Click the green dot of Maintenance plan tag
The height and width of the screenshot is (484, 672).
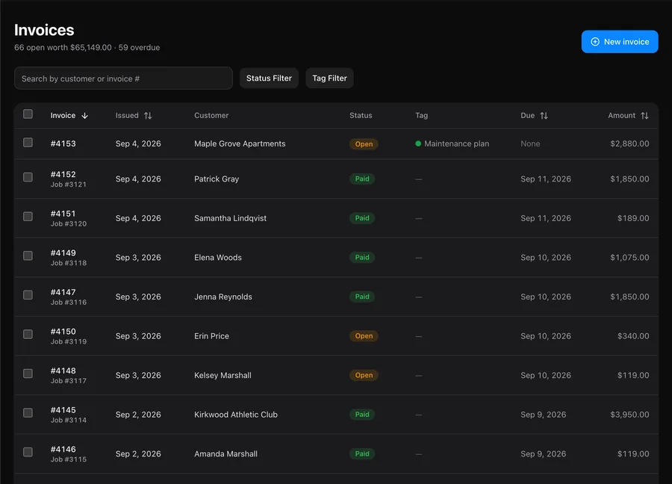coord(418,143)
